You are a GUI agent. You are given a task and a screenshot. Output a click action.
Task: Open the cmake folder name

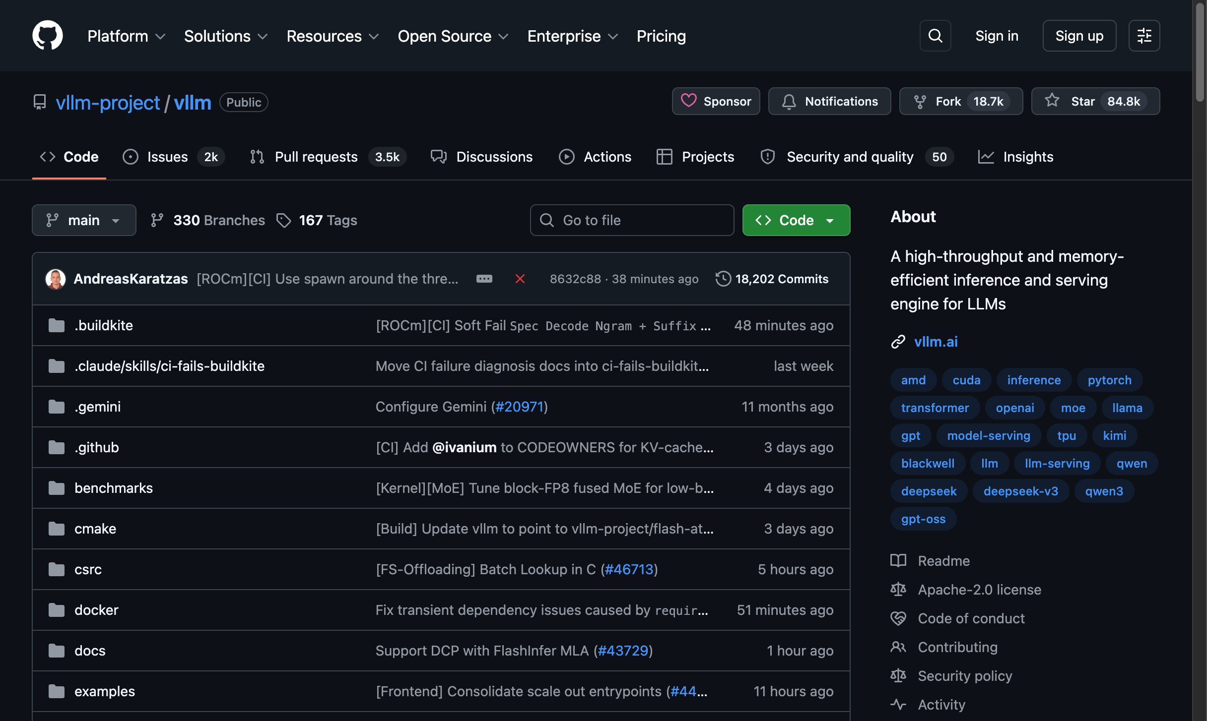(95, 529)
